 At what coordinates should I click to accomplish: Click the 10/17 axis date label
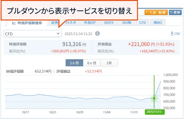[x=25, y=112]
